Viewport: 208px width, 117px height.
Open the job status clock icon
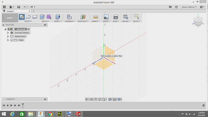(176, 7)
